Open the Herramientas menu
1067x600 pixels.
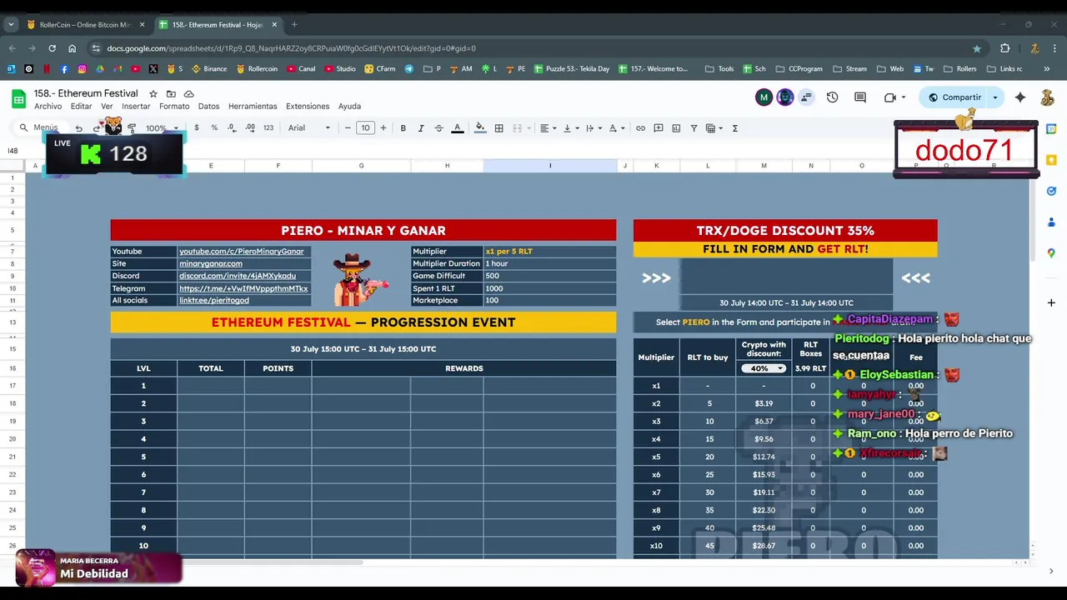coord(253,107)
